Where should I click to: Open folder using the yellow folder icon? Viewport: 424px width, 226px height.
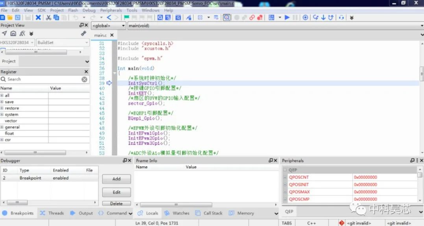[10, 18]
